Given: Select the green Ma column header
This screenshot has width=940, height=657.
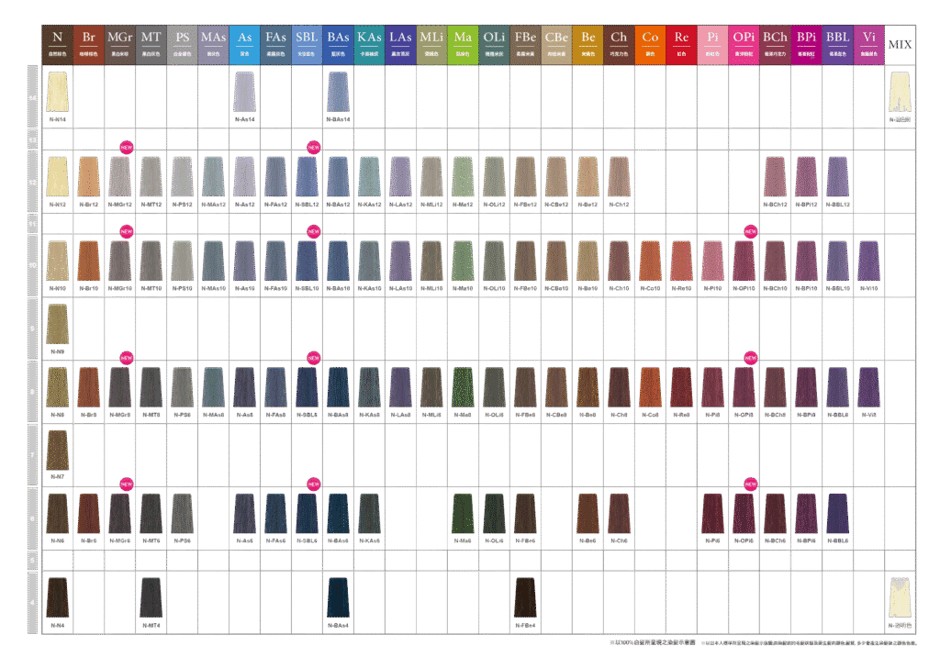Looking at the screenshot, I should [x=463, y=43].
